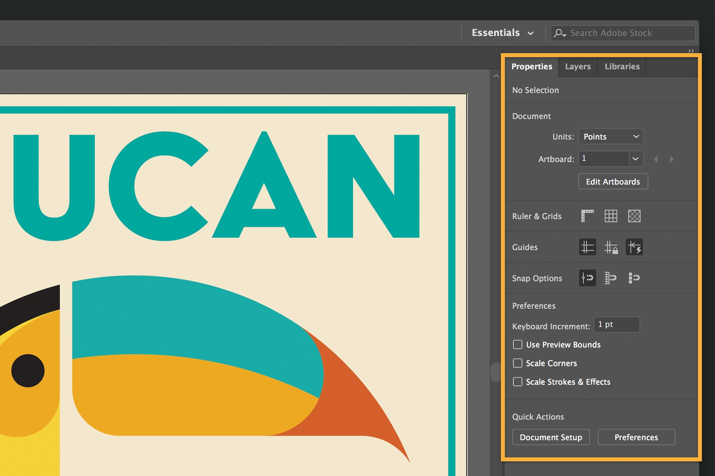This screenshot has width=715, height=476.
Task: Click the Edit Artboards button
Action: 613,181
